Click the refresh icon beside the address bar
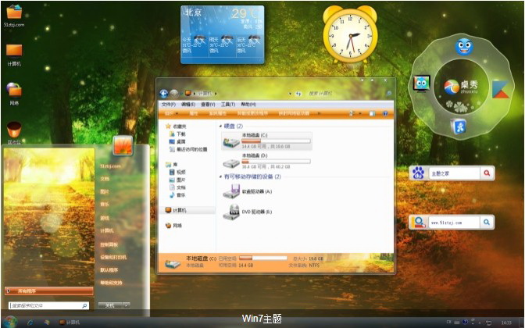The width and height of the screenshot is (525, 328). [x=298, y=94]
